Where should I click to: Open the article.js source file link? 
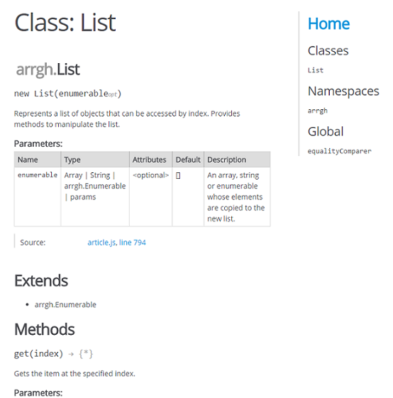[x=102, y=243]
